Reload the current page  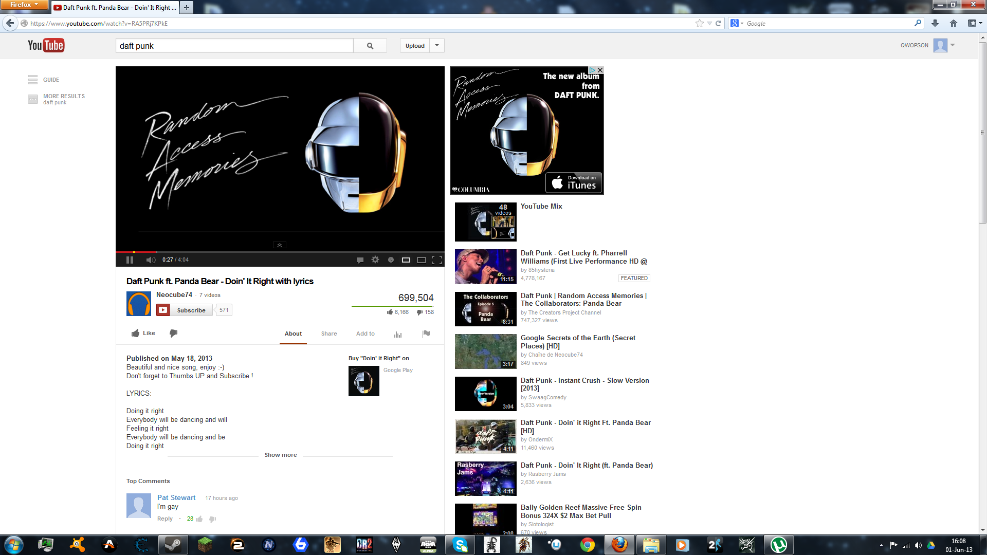719,23
